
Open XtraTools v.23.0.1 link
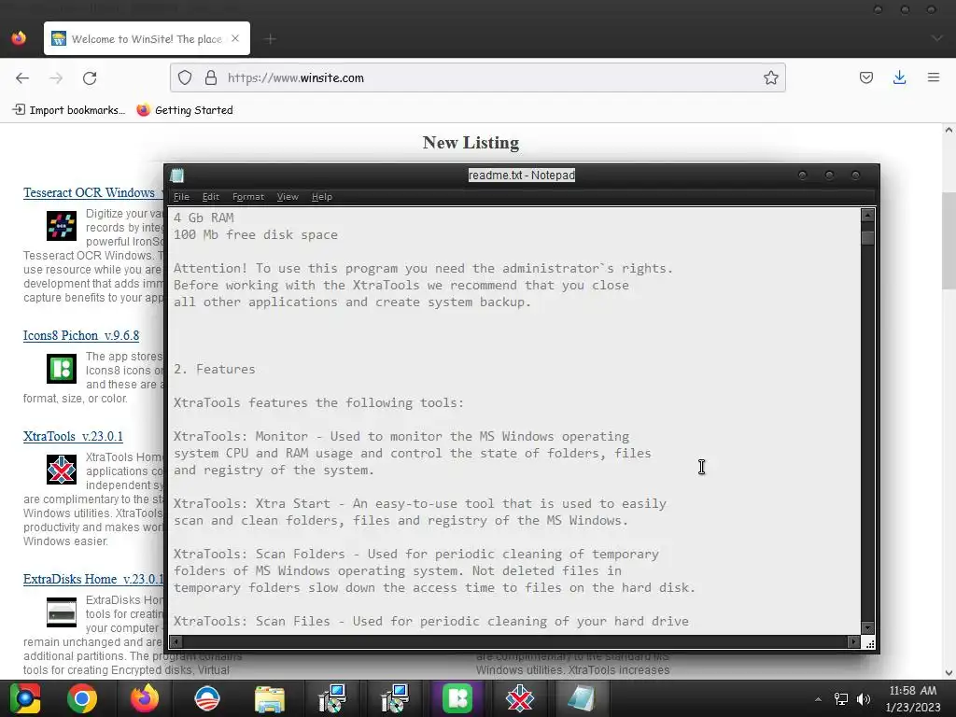click(73, 437)
